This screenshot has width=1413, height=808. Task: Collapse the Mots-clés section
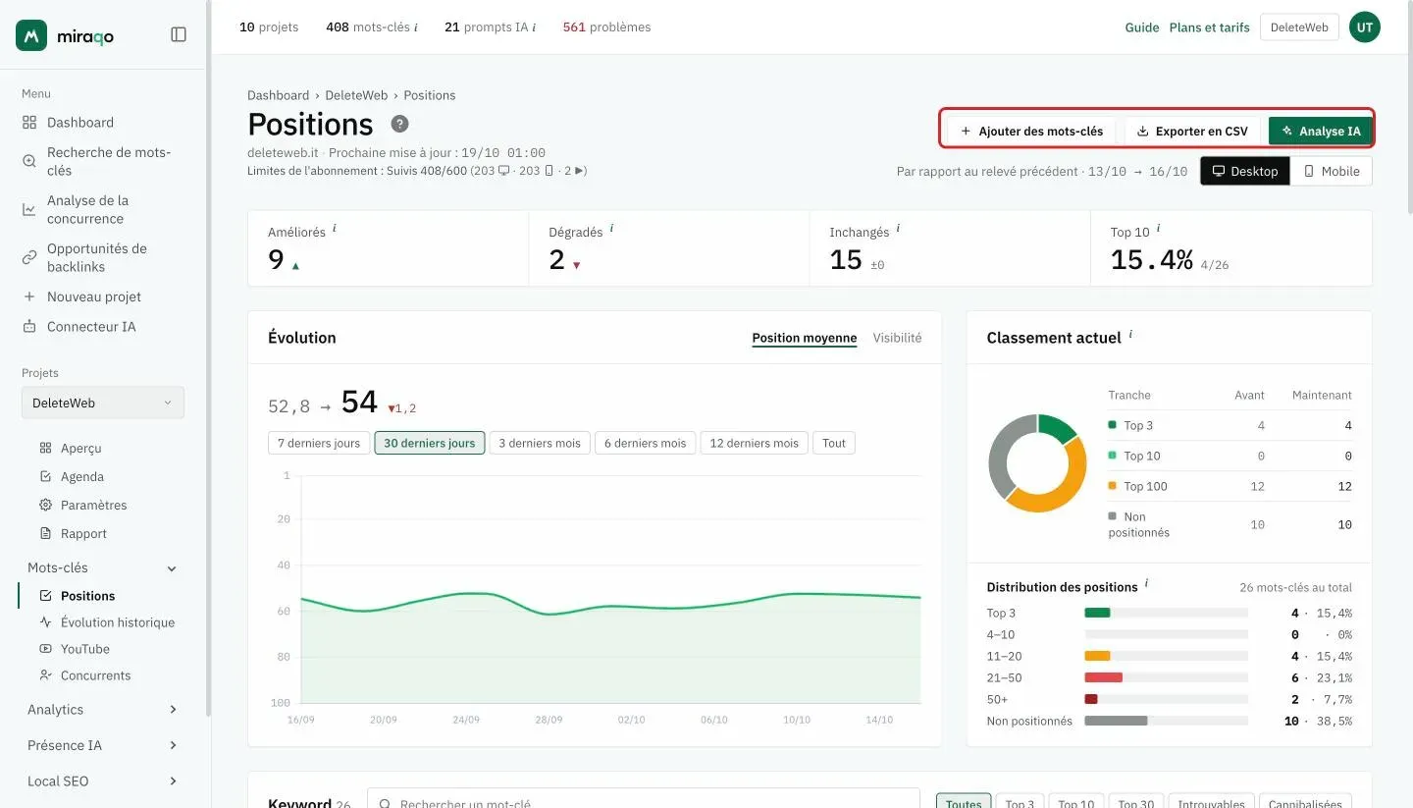coord(172,568)
